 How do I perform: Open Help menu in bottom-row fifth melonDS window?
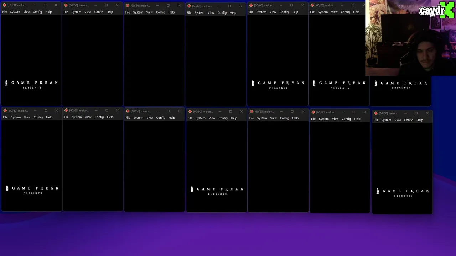pos(295,118)
